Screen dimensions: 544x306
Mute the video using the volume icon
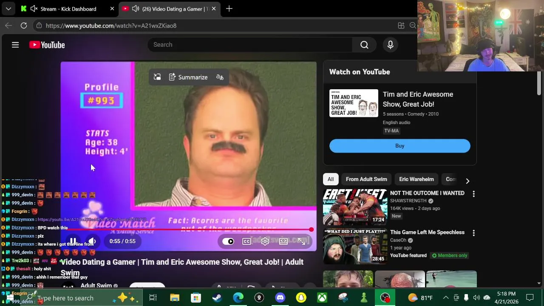click(x=92, y=241)
